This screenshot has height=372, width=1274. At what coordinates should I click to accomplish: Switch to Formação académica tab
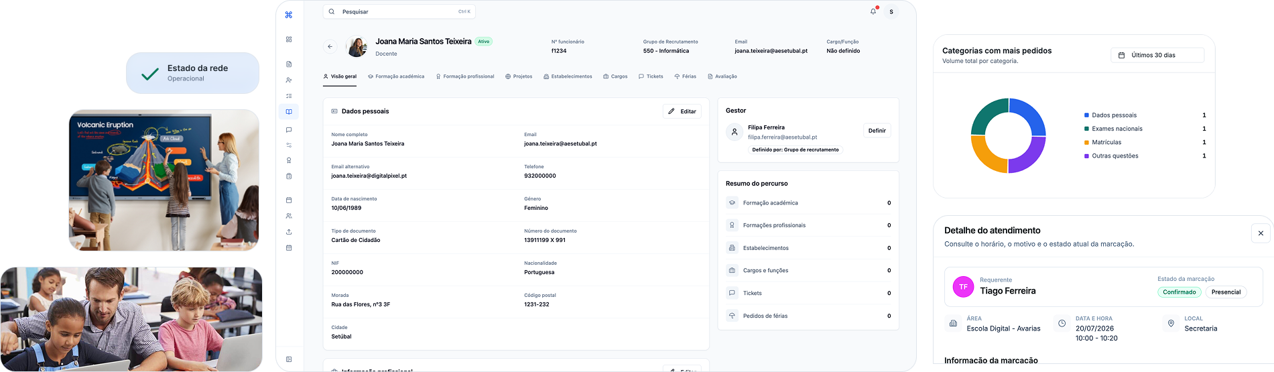(396, 76)
